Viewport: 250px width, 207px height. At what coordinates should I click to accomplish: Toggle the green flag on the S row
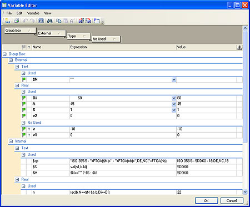click(24, 110)
